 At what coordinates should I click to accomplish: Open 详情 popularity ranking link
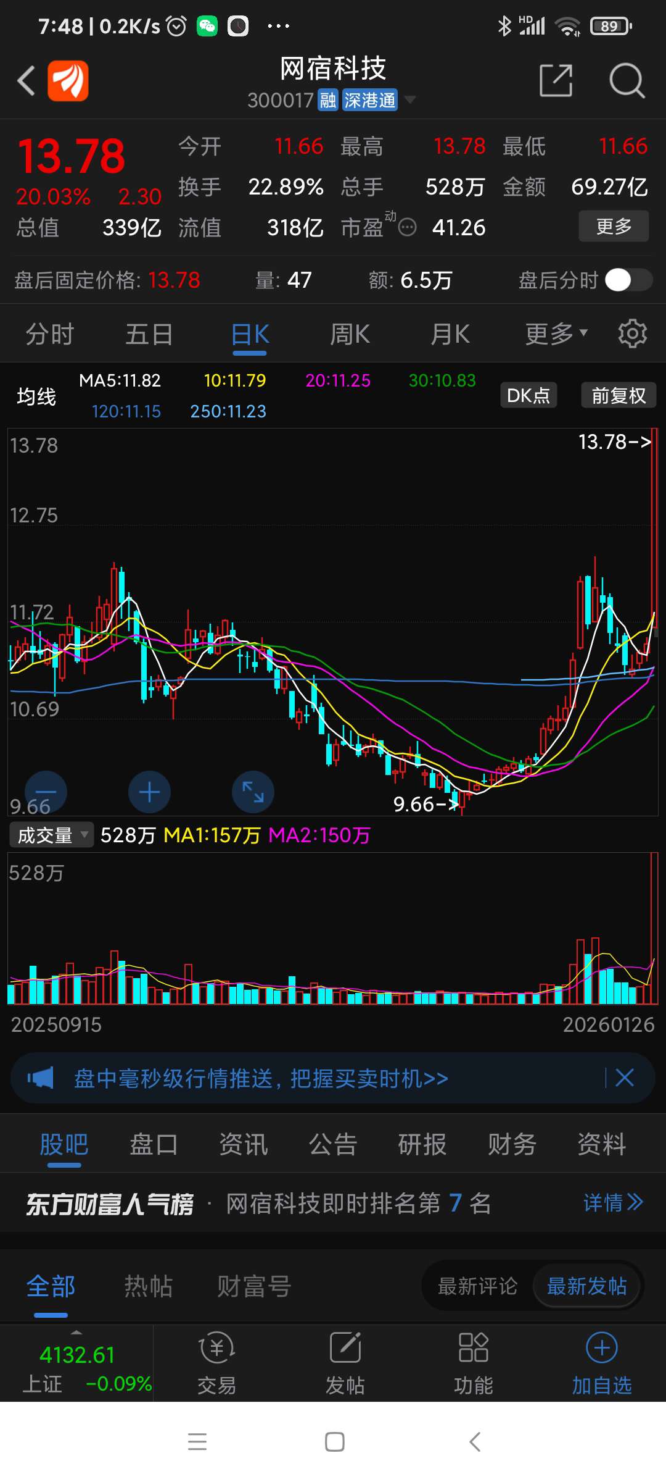(613, 1202)
